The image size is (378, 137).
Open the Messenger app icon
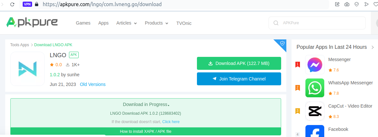(x=315, y=65)
